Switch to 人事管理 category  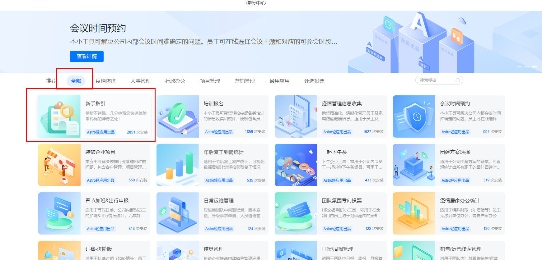click(x=141, y=81)
